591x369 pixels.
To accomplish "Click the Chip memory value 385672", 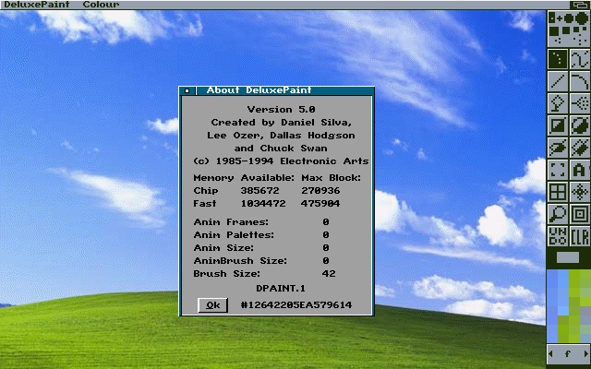I will coord(259,191).
